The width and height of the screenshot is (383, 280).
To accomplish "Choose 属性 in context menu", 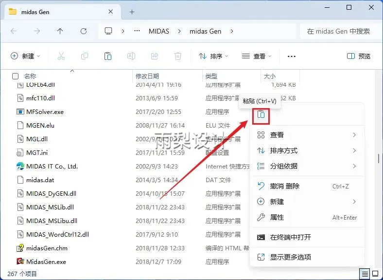I will coord(307,217).
